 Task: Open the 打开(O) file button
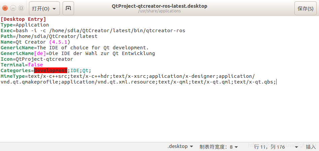[x=44, y=8]
